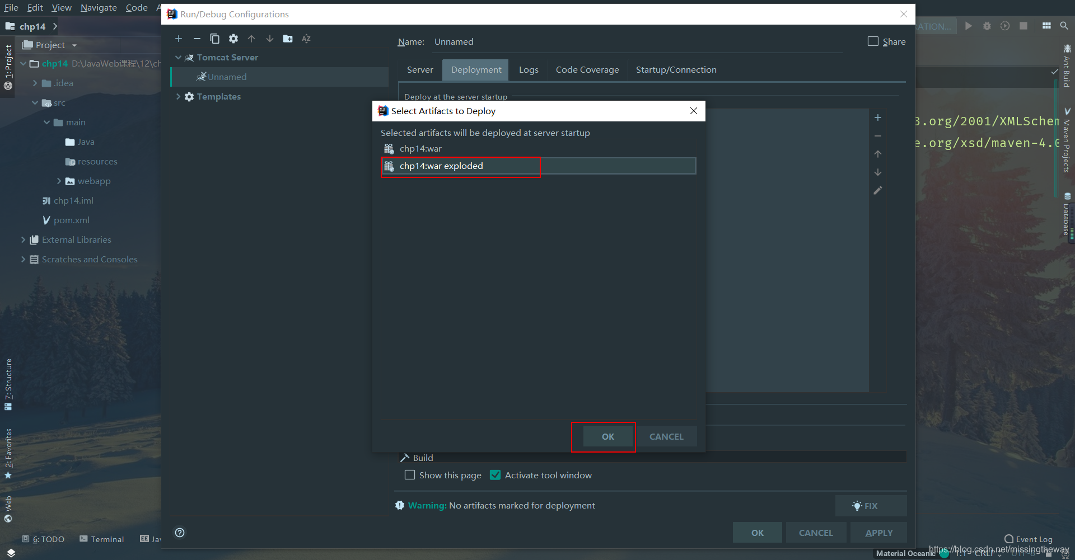This screenshot has height=560, width=1075.
Task: Select chp14:war artifact
Action: tap(539, 148)
